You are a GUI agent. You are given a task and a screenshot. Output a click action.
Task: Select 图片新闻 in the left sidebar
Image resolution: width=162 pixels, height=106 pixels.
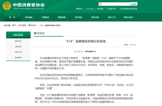(18, 58)
